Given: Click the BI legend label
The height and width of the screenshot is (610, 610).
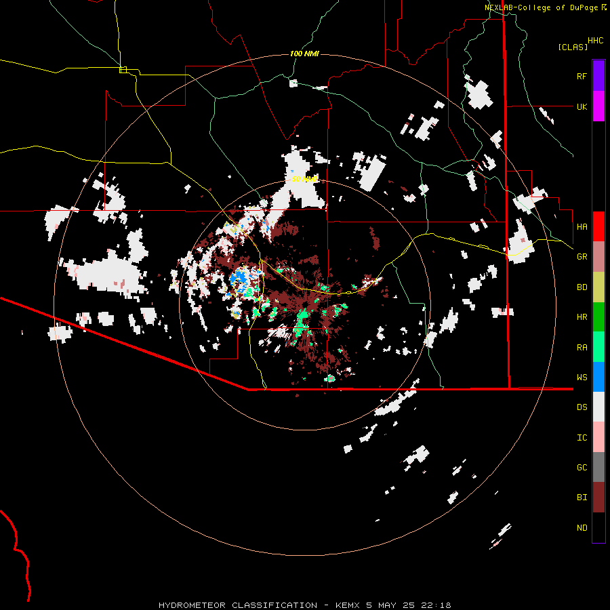Looking at the screenshot, I should (x=582, y=497).
